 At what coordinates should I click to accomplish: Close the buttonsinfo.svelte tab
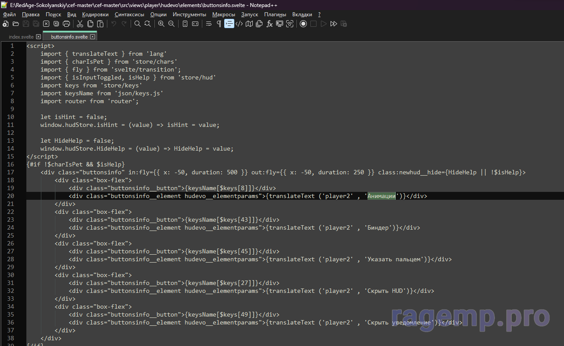(92, 37)
